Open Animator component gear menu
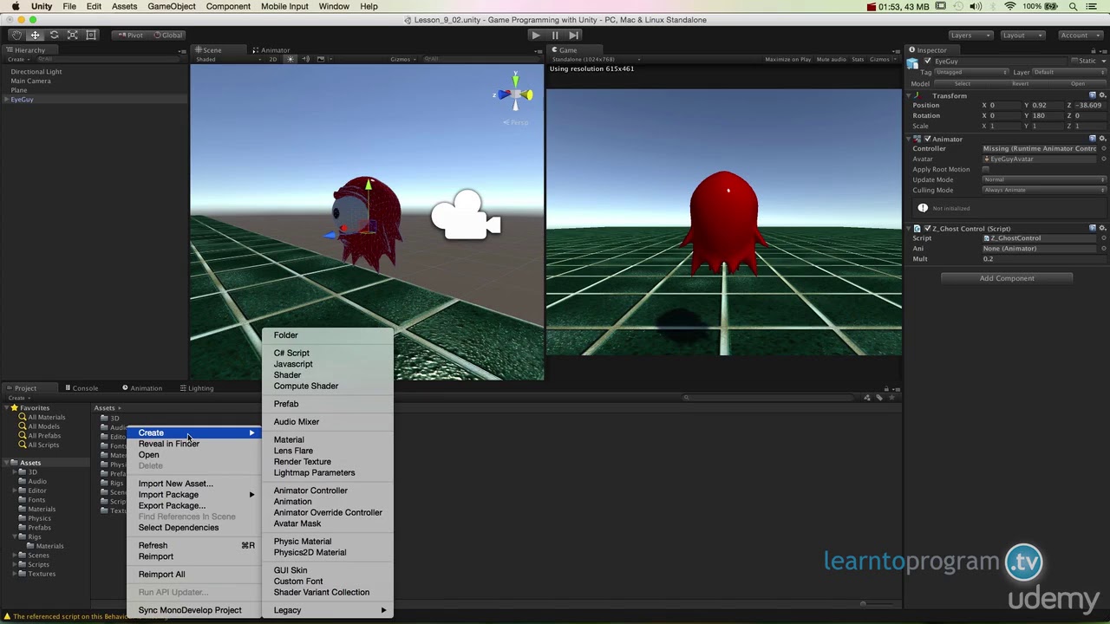This screenshot has width=1110, height=624. pos(1102,139)
